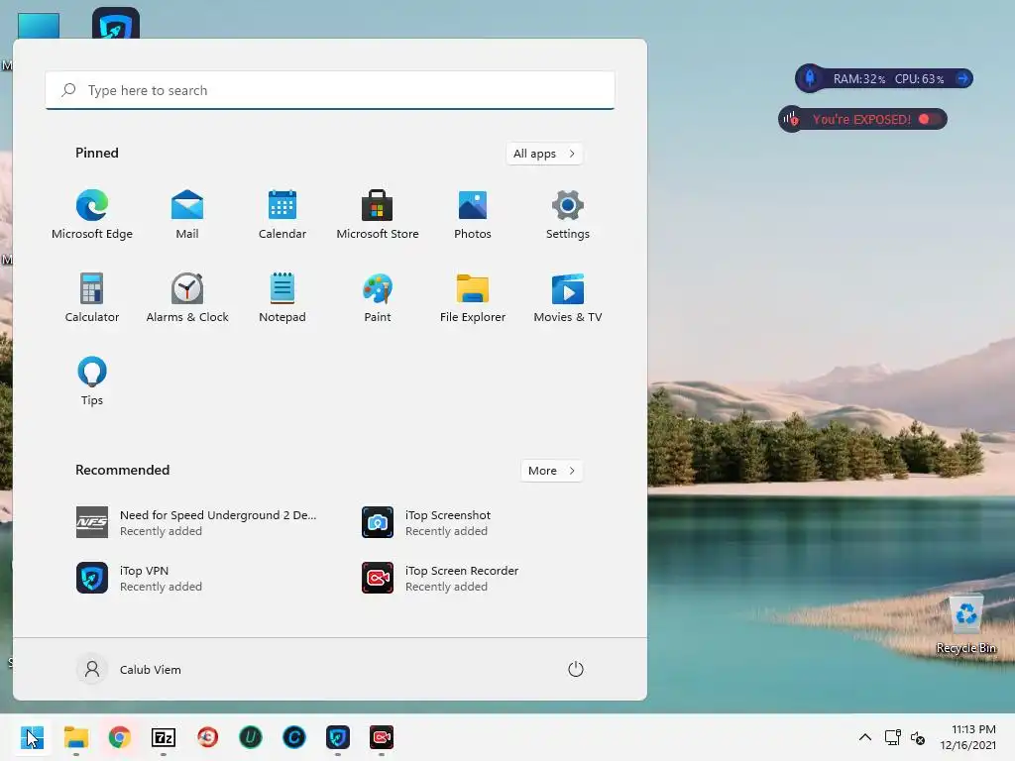The image size is (1015, 761).
Task: Open Need for Speed Underground 2 recommendation
Action: pyautogui.click(x=197, y=523)
